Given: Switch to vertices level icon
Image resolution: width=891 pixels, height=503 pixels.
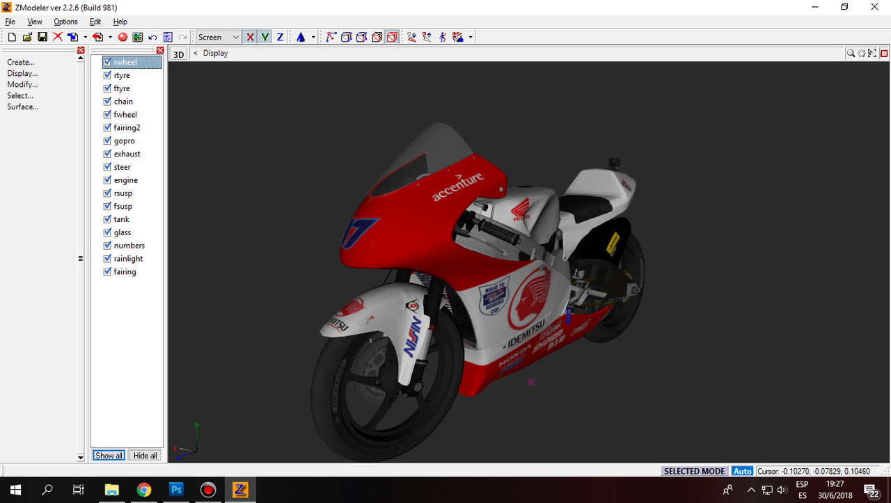Looking at the screenshot, I should (x=331, y=37).
